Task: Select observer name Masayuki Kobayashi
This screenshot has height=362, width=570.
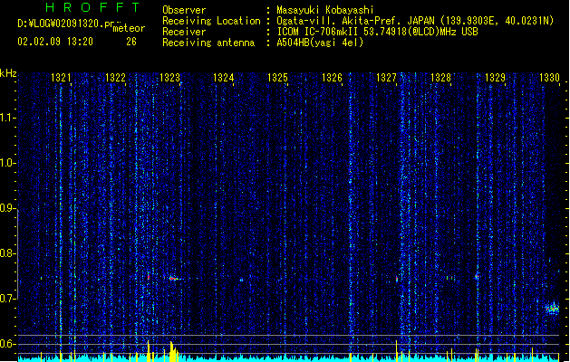Action: pyautogui.click(x=325, y=10)
